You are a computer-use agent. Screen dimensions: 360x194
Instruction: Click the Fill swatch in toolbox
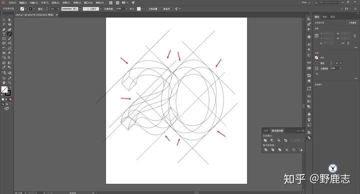point(4,89)
